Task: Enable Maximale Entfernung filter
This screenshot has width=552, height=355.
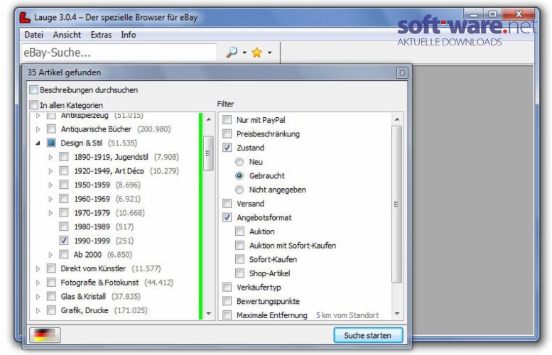Action: [x=227, y=315]
